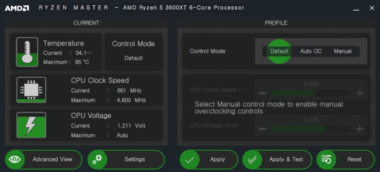Click the lightning bolt voltage icon
Image resolution: width=380 pixels, height=172 pixels.
(x=31, y=125)
